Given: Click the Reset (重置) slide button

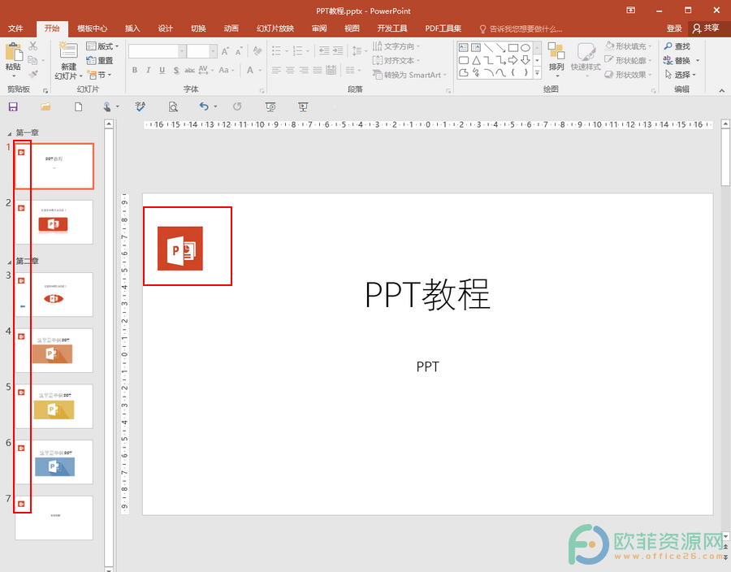Looking at the screenshot, I should tap(100, 61).
